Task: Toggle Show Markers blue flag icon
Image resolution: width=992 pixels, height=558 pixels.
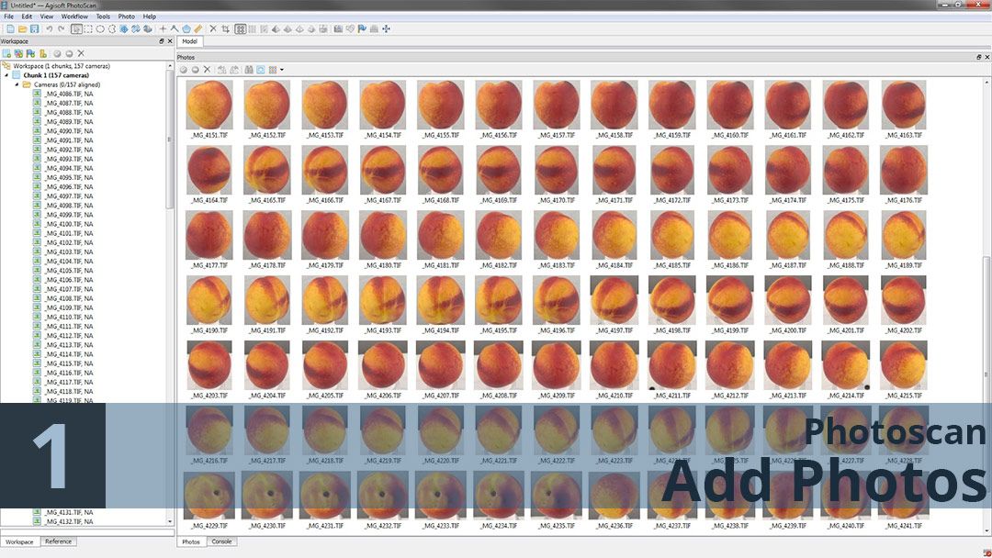Action: [x=363, y=29]
